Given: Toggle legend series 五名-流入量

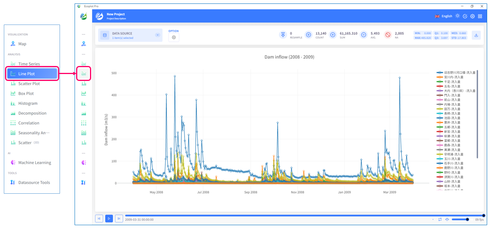Looking at the screenshot, I should 448,86.
